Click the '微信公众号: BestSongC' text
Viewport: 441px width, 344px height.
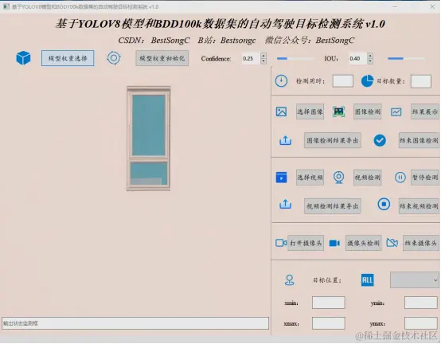click(310, 41)
